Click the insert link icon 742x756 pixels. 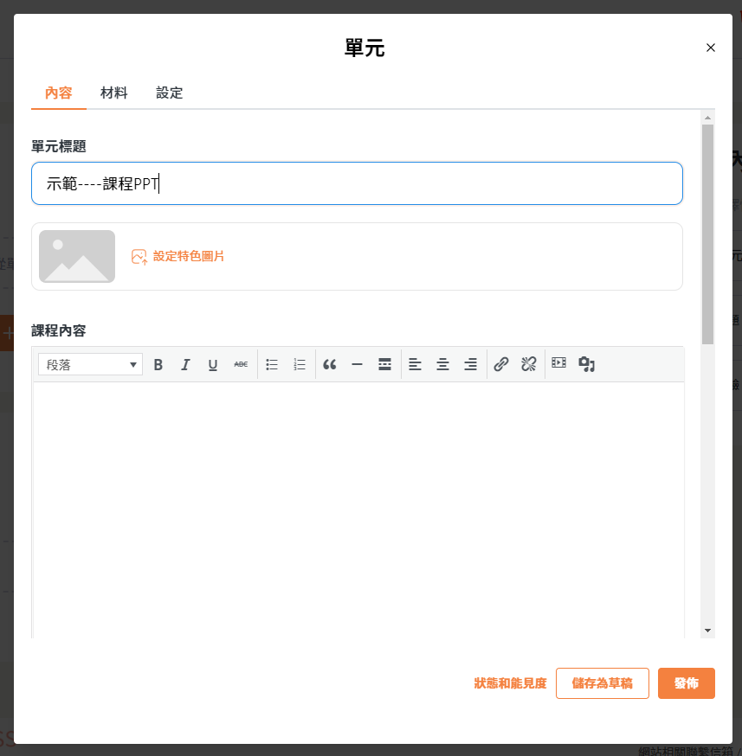coord(500,365)
